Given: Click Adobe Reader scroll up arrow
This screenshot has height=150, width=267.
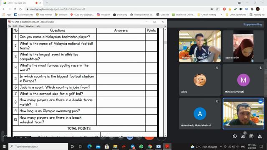Looking at the screenshot, I should point(165,30).
